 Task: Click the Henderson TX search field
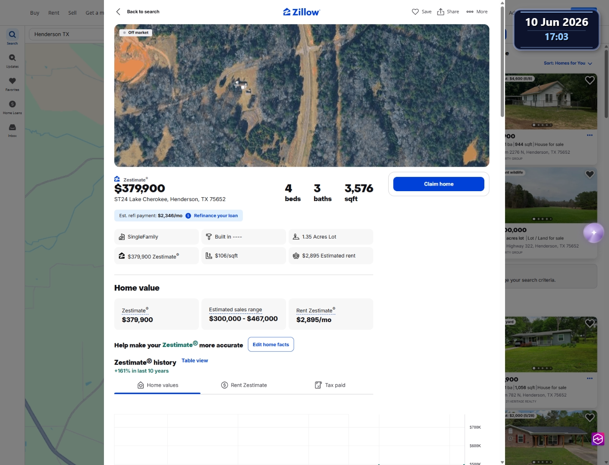tap(67, 34)
